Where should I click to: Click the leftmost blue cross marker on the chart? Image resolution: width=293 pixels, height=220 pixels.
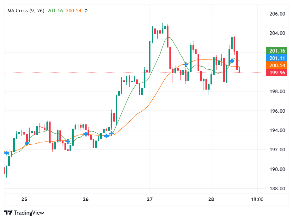point(6,153)
